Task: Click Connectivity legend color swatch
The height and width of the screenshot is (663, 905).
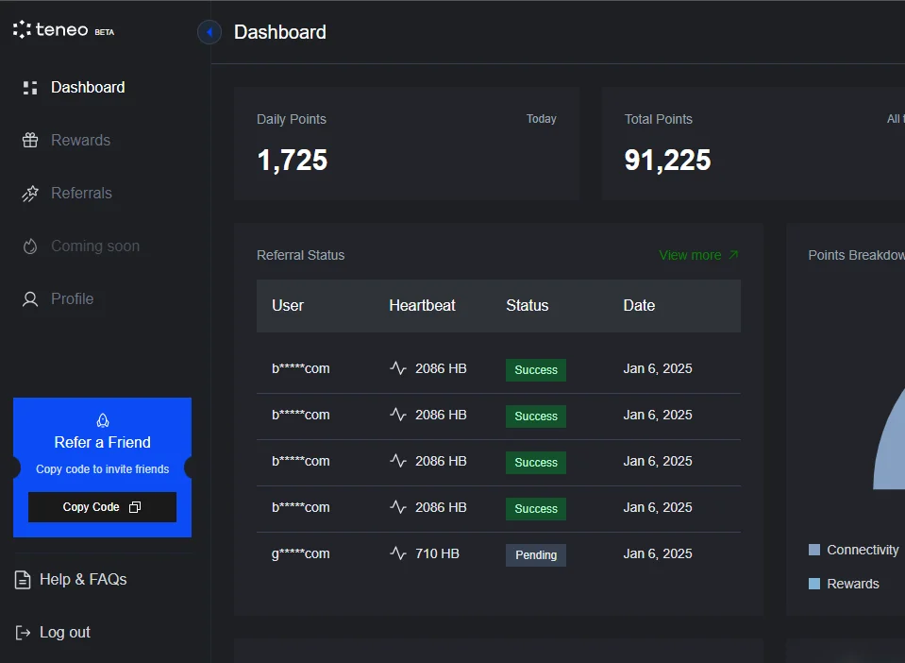Action: pos(814,550)
